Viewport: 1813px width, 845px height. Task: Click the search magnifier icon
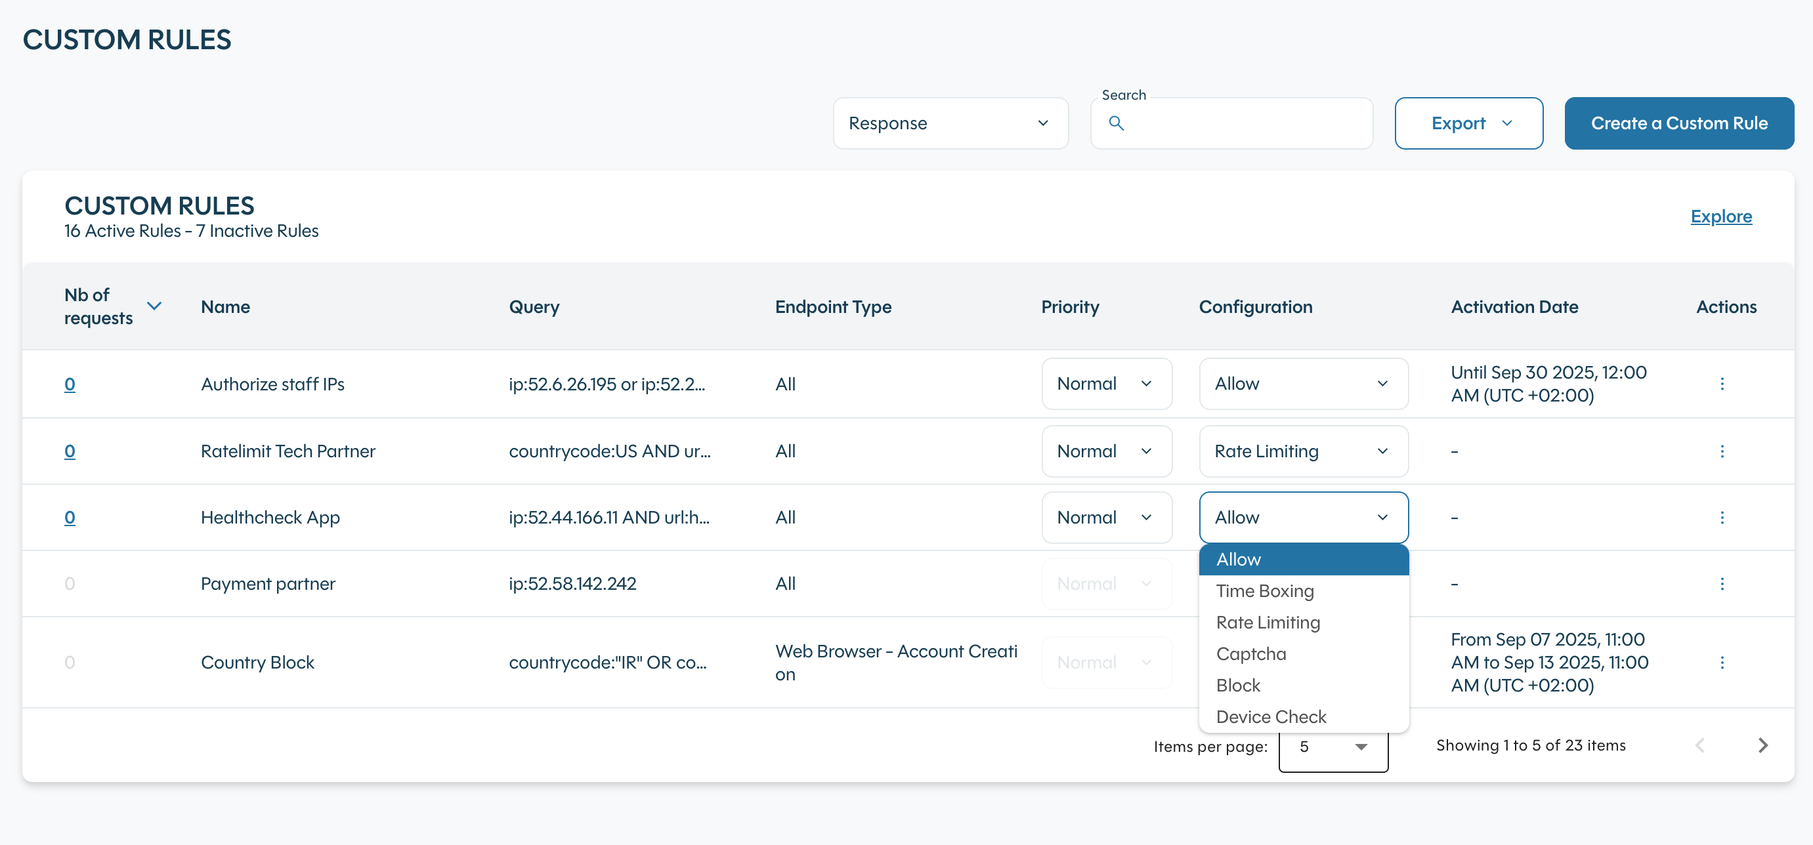pos(1117,123)
